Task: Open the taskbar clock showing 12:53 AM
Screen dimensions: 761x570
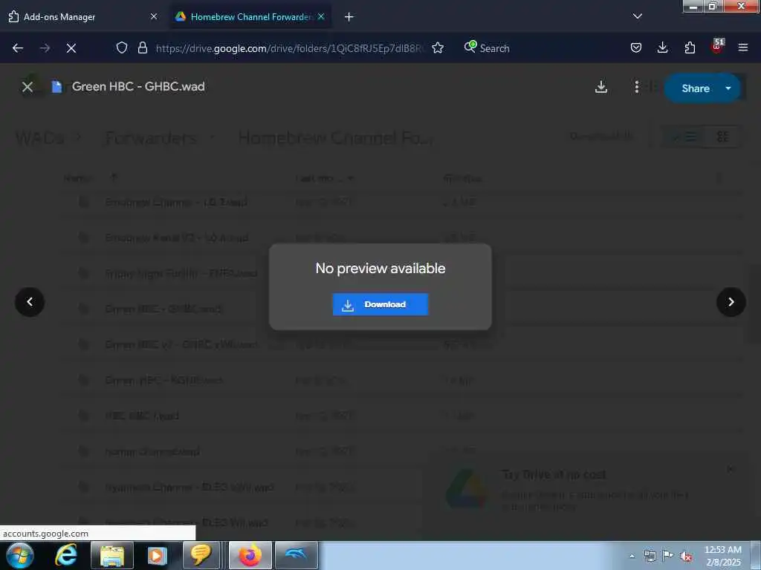Action: tap(723, 556)
